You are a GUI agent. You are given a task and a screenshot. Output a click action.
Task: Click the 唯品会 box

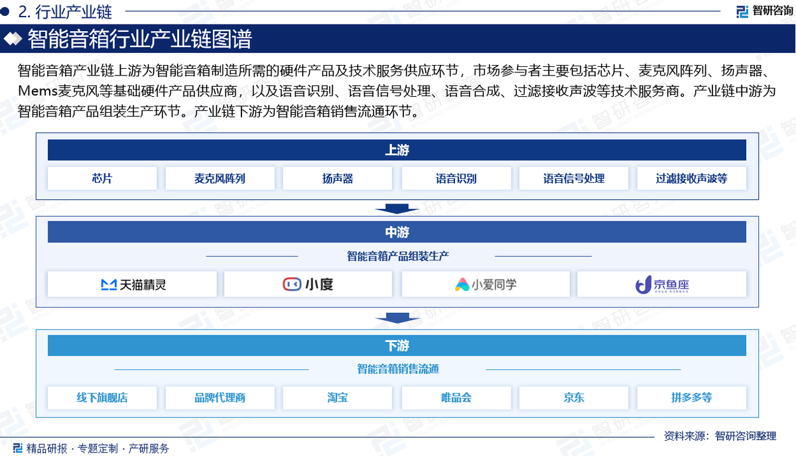[x=456, y=398]
